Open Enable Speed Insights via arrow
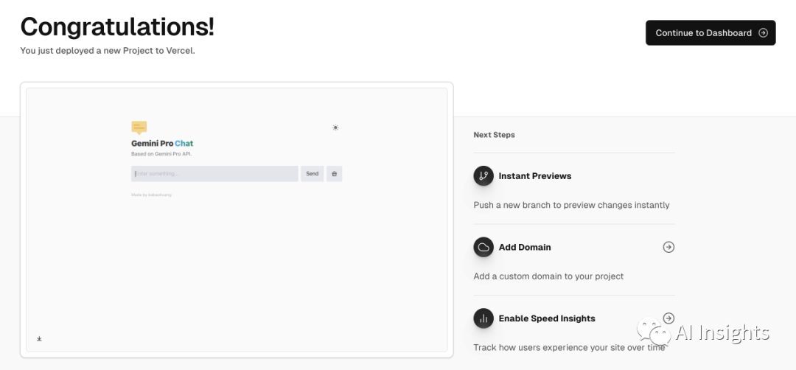 [668, 318]
